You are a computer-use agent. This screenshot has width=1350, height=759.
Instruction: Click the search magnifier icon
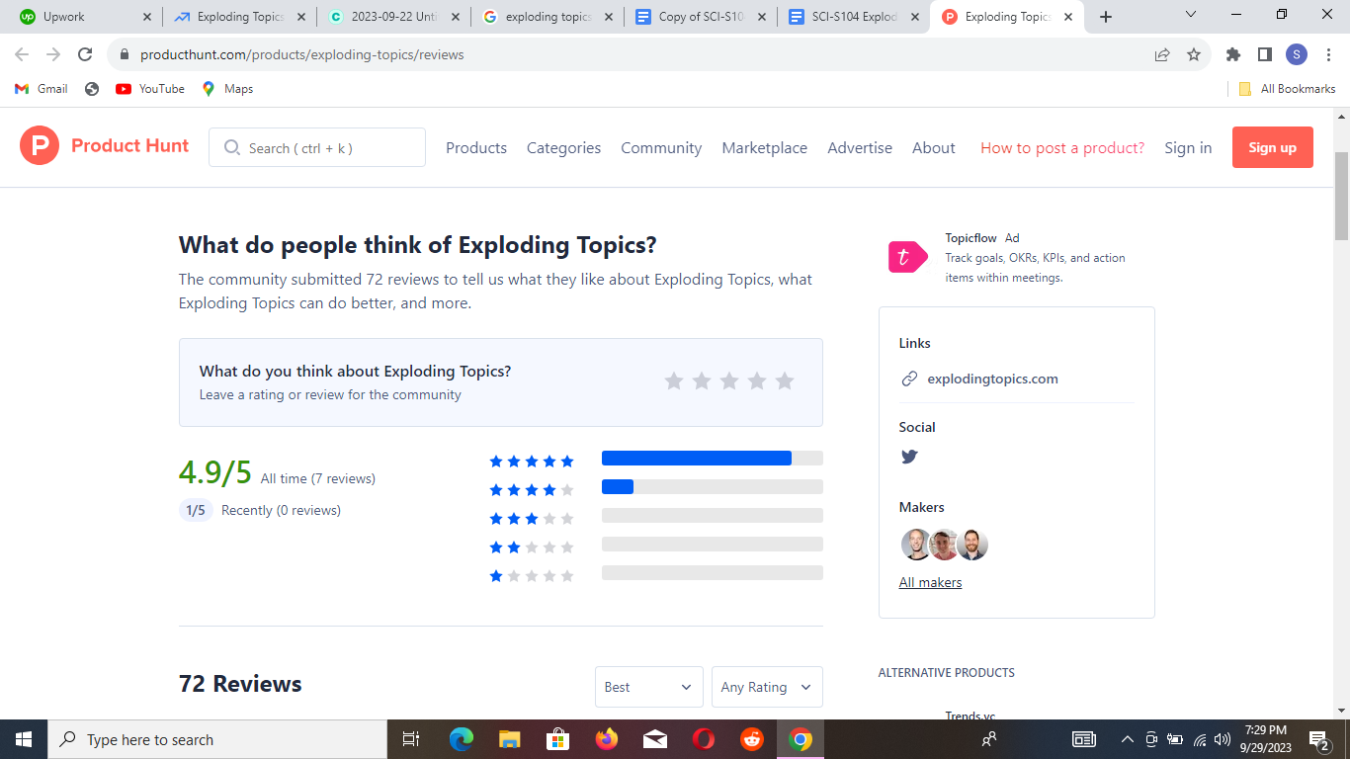click(x=231, y=146)
